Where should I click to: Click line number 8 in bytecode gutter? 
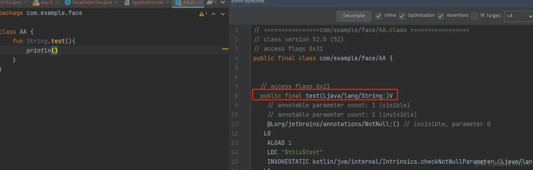pos(236,96)
